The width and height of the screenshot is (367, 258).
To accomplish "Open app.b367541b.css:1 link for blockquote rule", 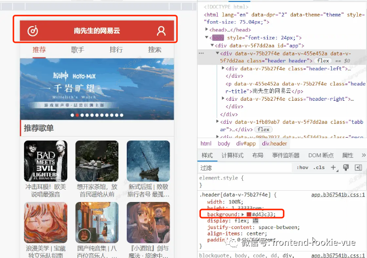I will point(338,256).
